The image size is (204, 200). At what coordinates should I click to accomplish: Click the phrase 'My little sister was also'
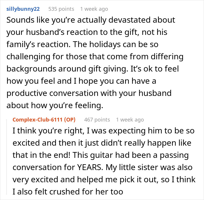tap(149, 167)
